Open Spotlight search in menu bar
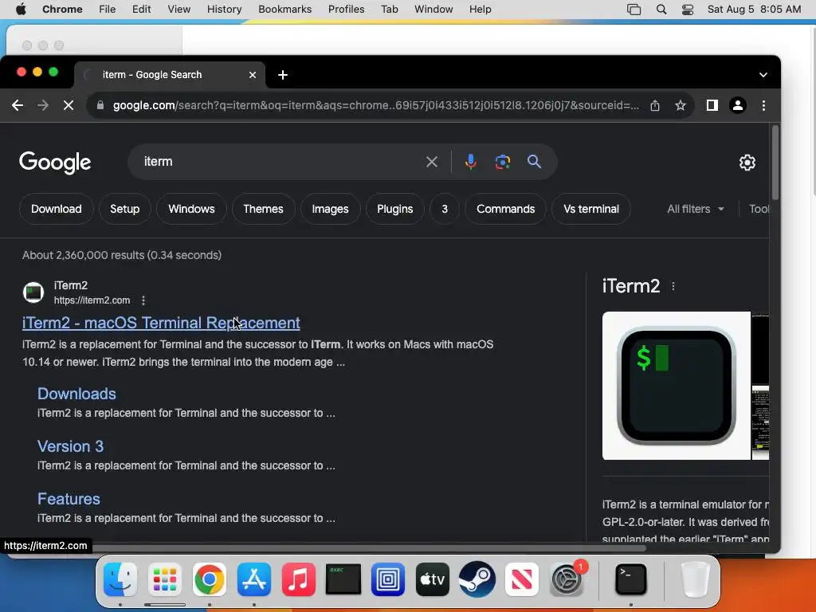The height and width of the screenshot is (612, 816). [661, 10]
